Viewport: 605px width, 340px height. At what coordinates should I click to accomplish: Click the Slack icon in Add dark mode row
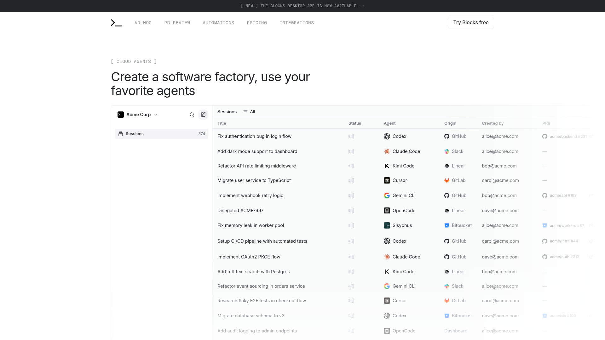click(x=447, y=151)
